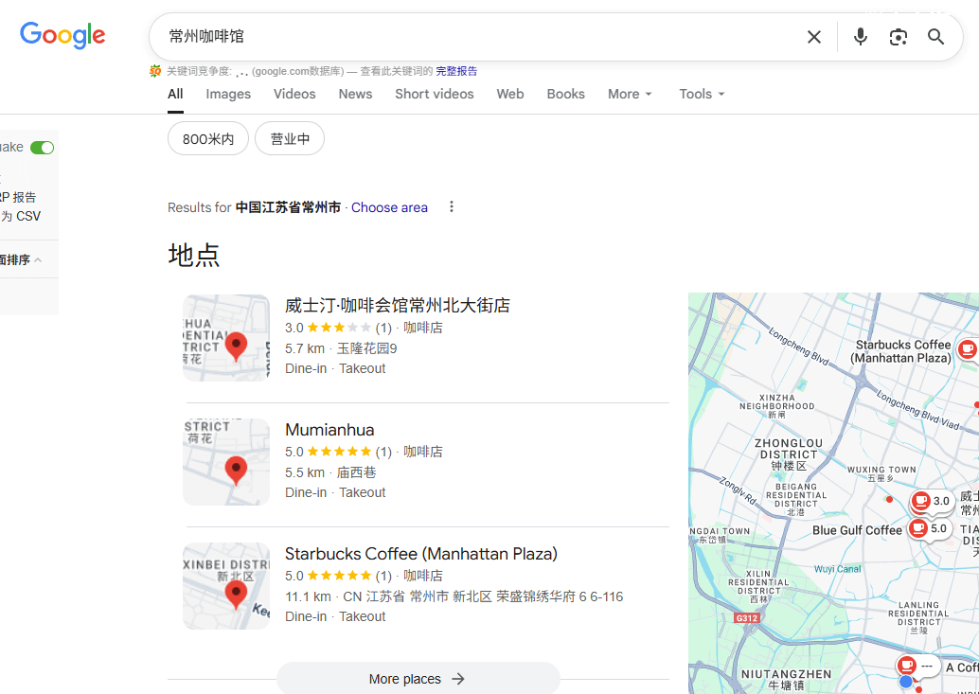Screen dimensions: 979x694
Task: Click the 5.7 km distance text
Action: pos(305,348)
